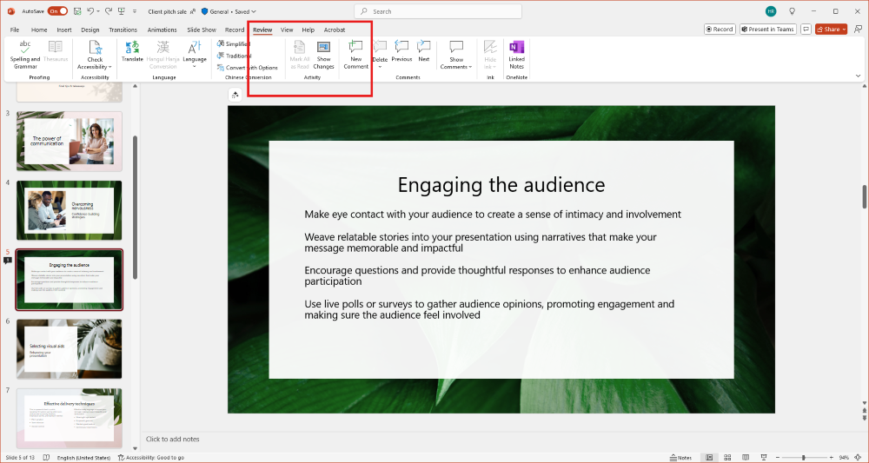Select slide 7 thumbnail Effective delivery techniques
869x463 pixels.
70,418
